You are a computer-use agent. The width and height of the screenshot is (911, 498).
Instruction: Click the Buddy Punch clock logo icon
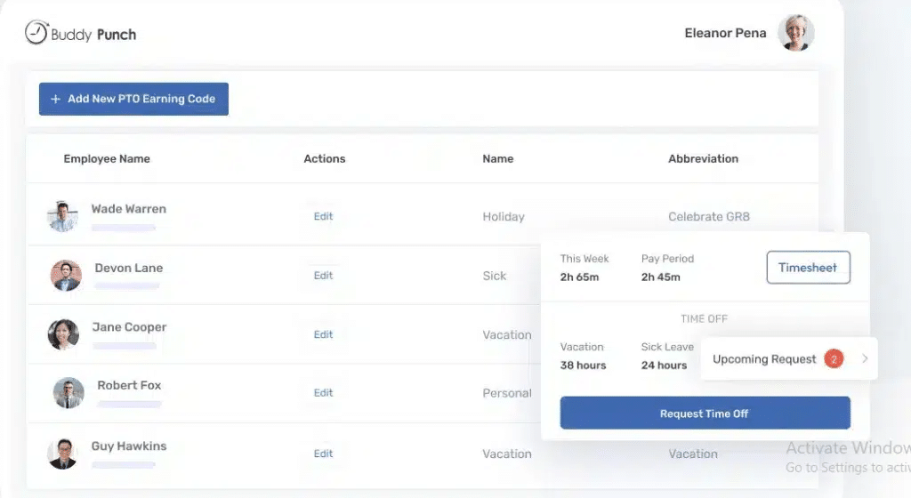click(36, 33)
